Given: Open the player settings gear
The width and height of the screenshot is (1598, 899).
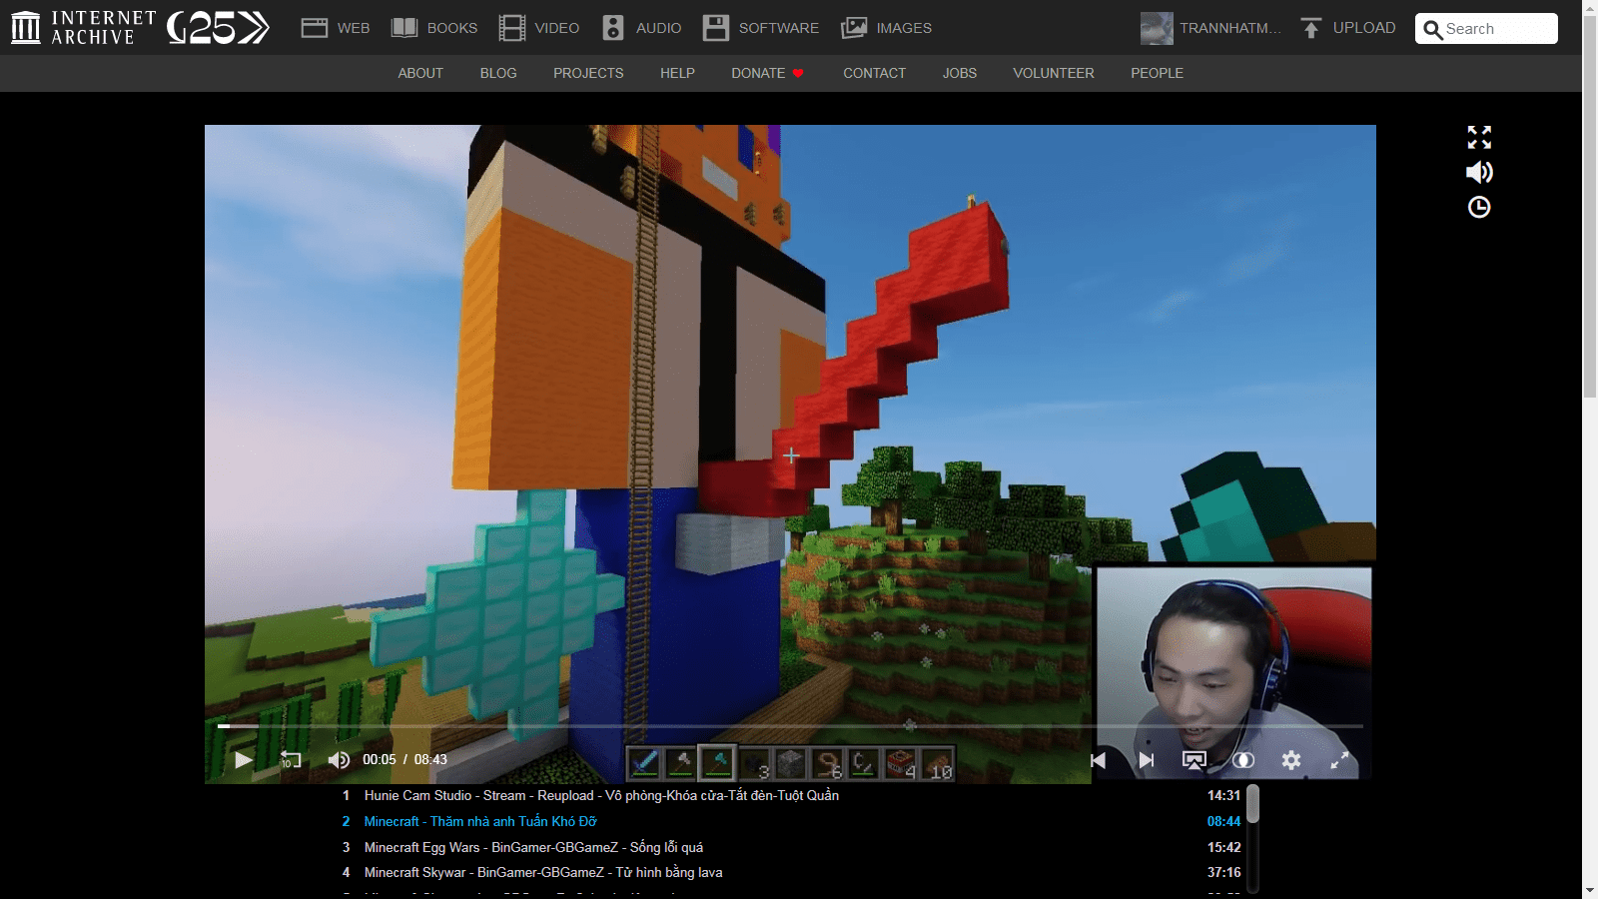Looking at the screenshot, I should (x=1291, y=760).
